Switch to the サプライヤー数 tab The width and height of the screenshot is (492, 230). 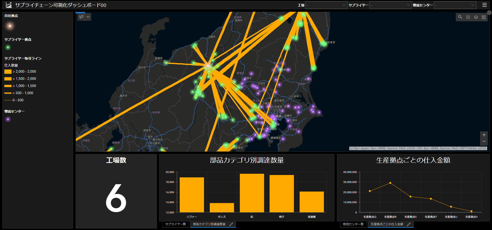tap(176, 224)
